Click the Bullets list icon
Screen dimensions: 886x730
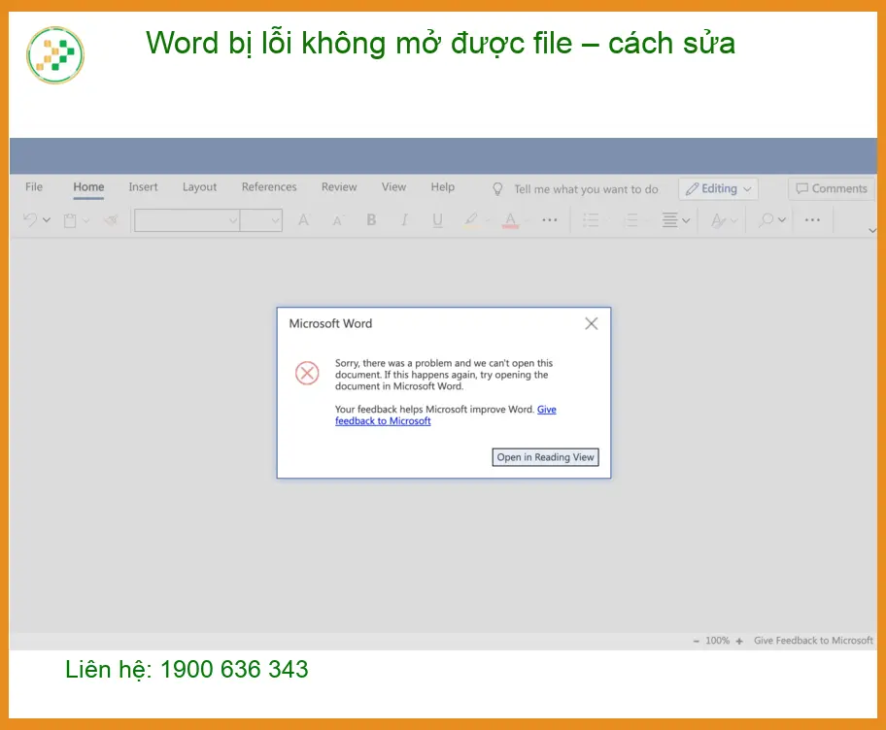pos(591,219)
